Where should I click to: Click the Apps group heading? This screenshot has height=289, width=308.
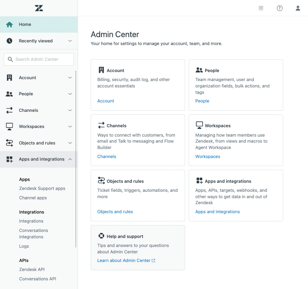click(x=24, y=179)
